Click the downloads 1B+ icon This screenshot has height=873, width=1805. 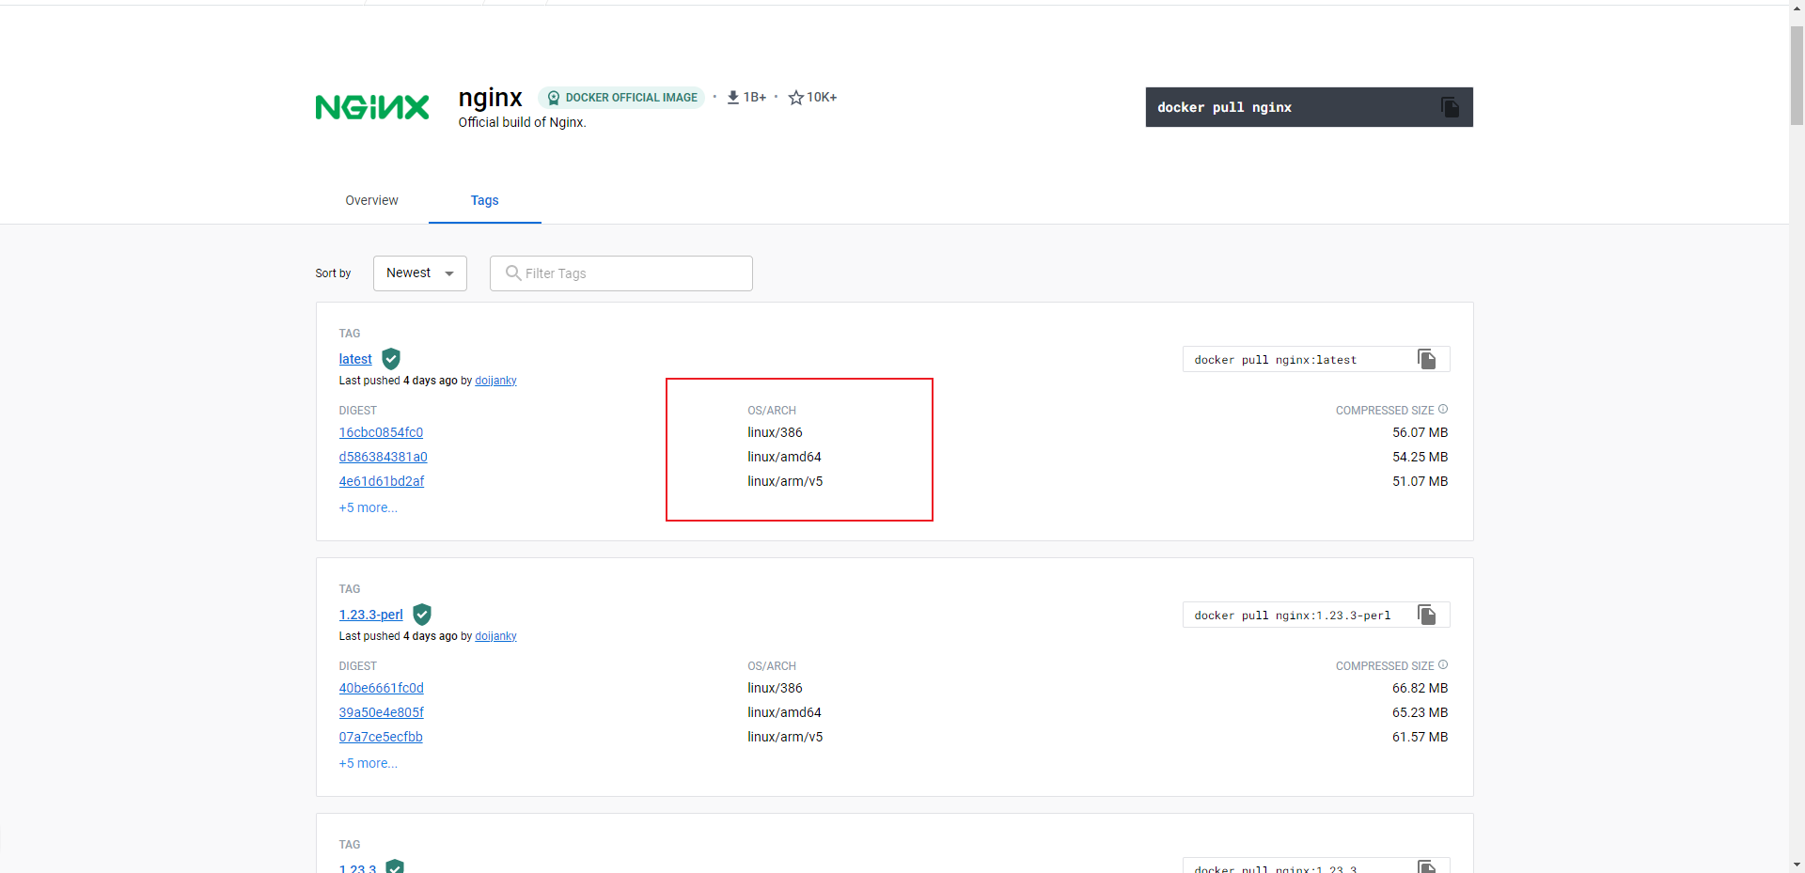tap(733, 98)
